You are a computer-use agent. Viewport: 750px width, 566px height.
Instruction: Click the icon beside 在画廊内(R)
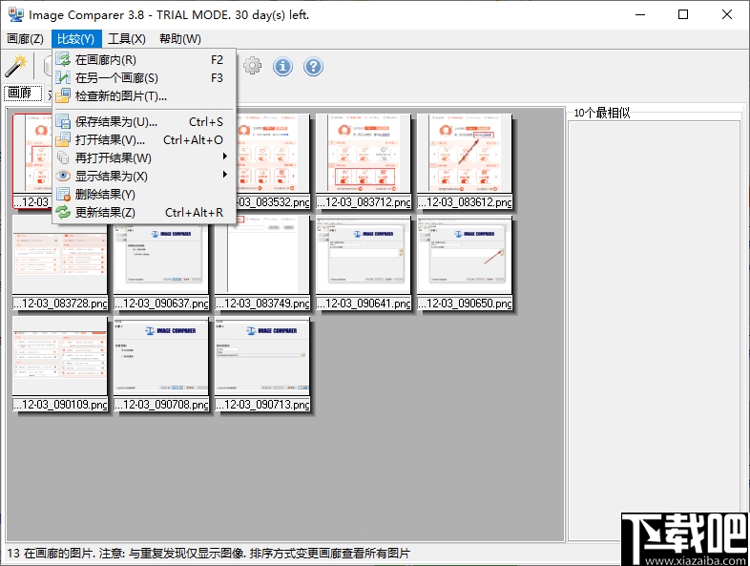point(63,60)
